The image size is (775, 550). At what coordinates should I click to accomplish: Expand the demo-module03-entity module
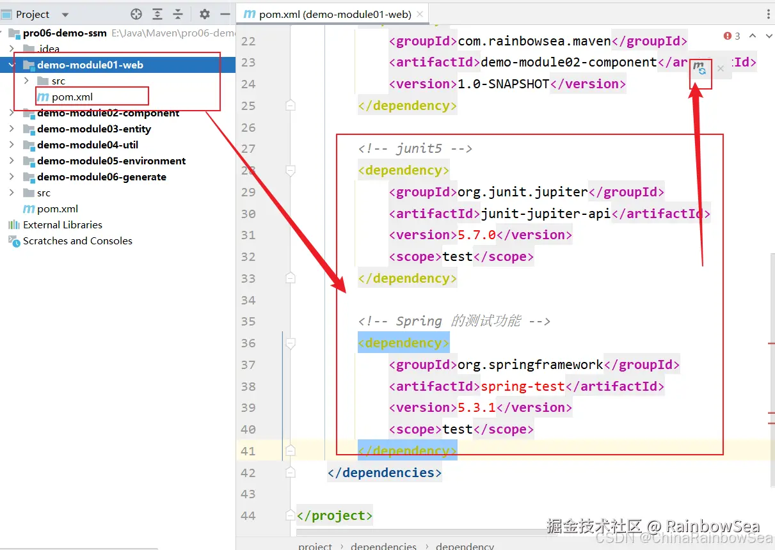pos(12,129)
